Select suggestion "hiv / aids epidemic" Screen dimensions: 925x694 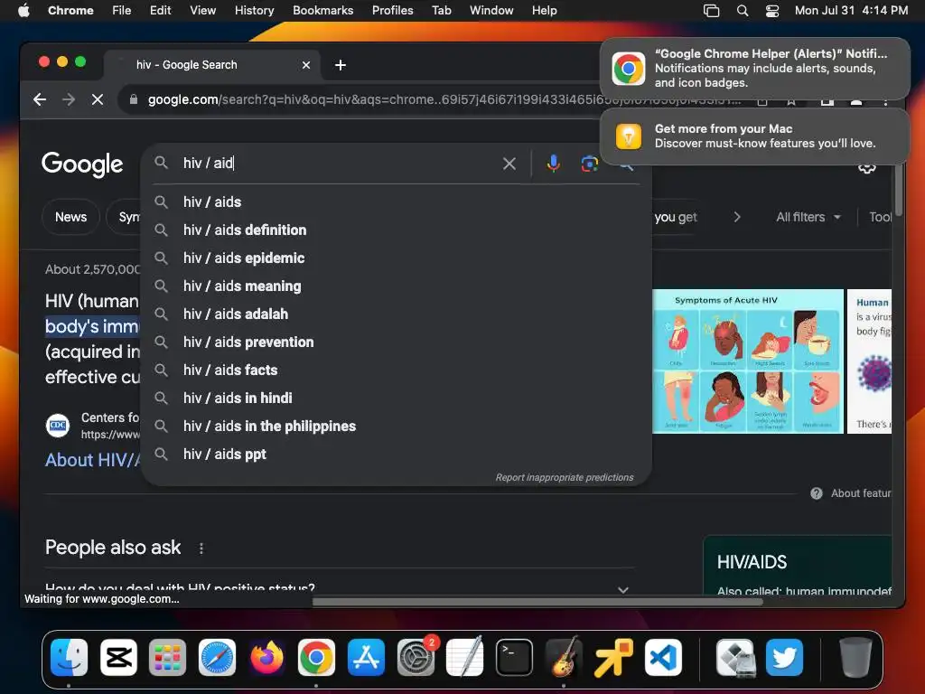point(396,258)
